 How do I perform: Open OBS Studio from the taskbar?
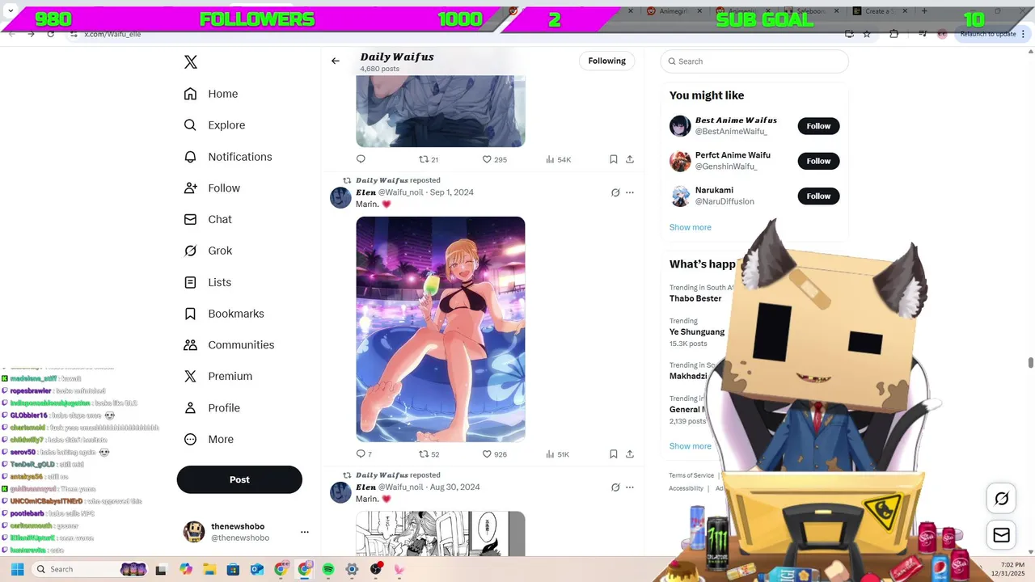click(375, 569)
